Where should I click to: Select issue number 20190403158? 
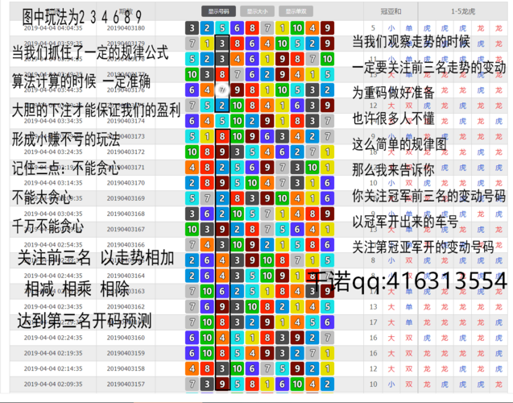click(126, 368)
